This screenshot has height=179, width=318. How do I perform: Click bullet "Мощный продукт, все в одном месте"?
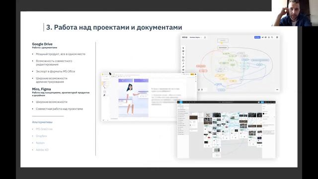pos(61,54)
